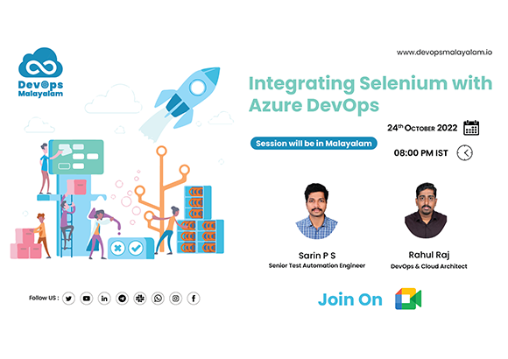Open the YouTube follow icon
The height and width of the screenshot is (359, 508).
pyautogui.click(x=87, y=299)
